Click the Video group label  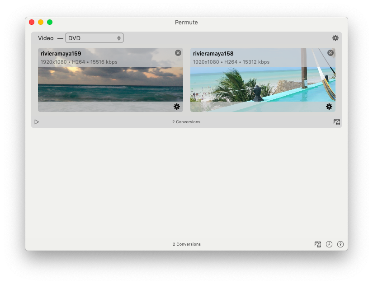[46, 38]
